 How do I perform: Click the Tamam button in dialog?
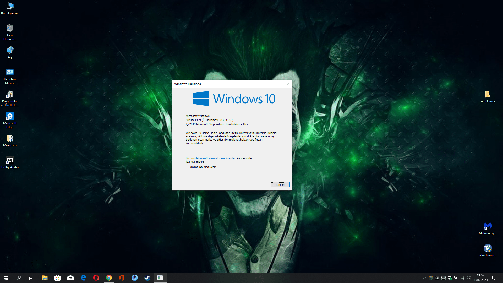click(280, 185)
